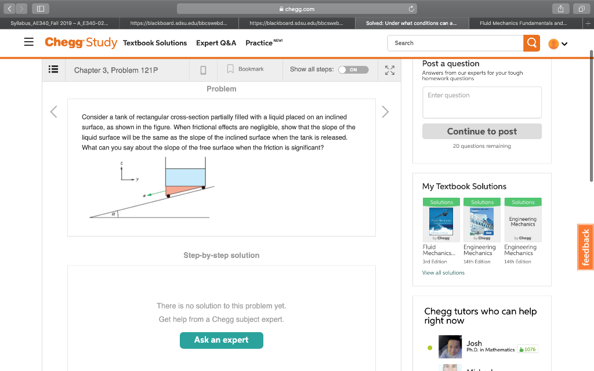Toggle the browser sidebar view
The width and height of the screenshot is (594, 371).
41,9
